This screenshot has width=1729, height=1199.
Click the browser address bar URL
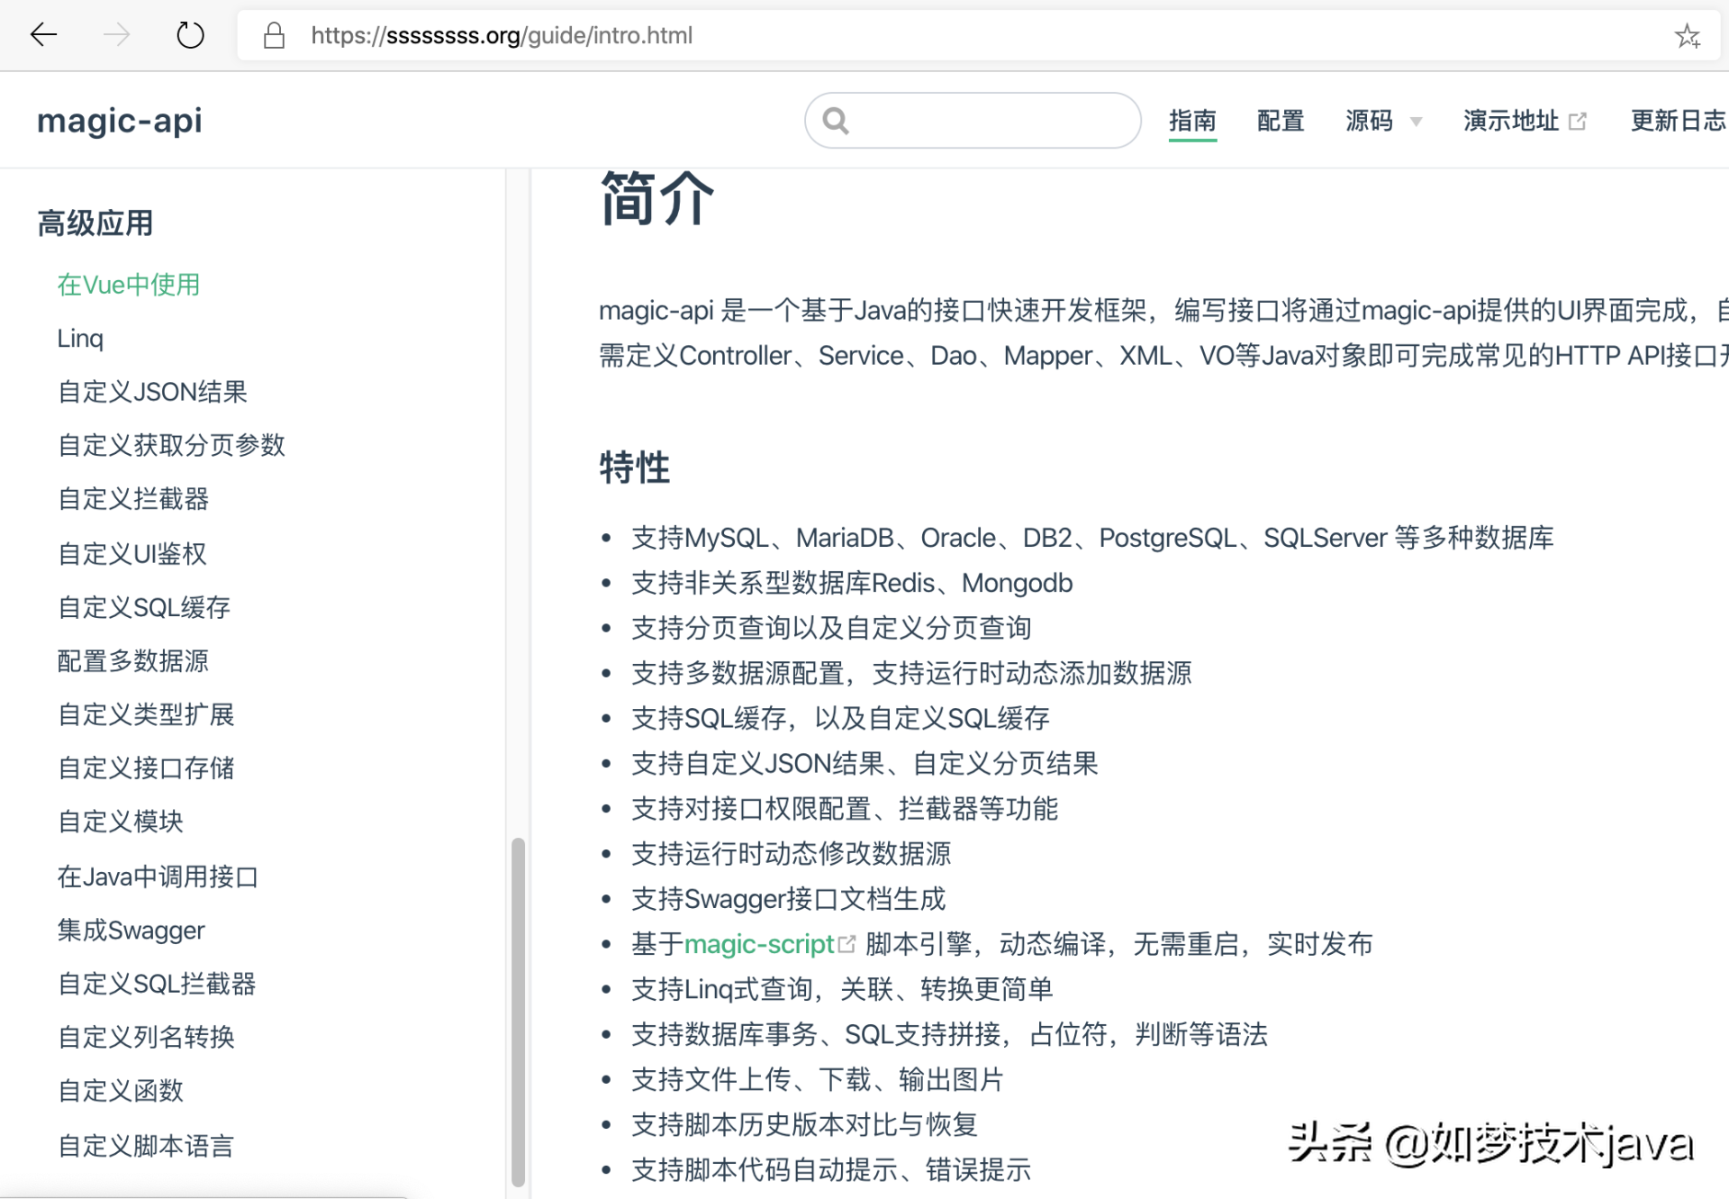(x=502, y=35)
